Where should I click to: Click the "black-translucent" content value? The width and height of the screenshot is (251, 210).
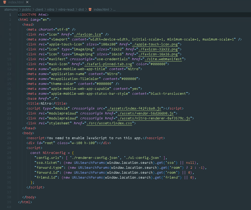click(x=168, y=94)
